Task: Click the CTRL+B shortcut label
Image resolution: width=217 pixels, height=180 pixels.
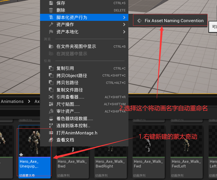Action: (x=120, y=46)
